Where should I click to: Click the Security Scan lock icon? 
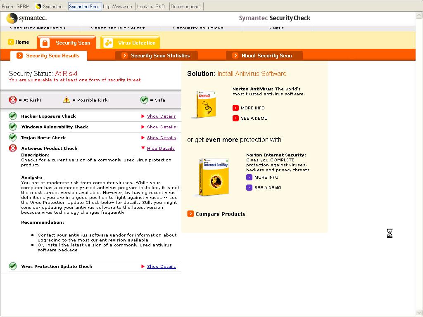point(45,43)
